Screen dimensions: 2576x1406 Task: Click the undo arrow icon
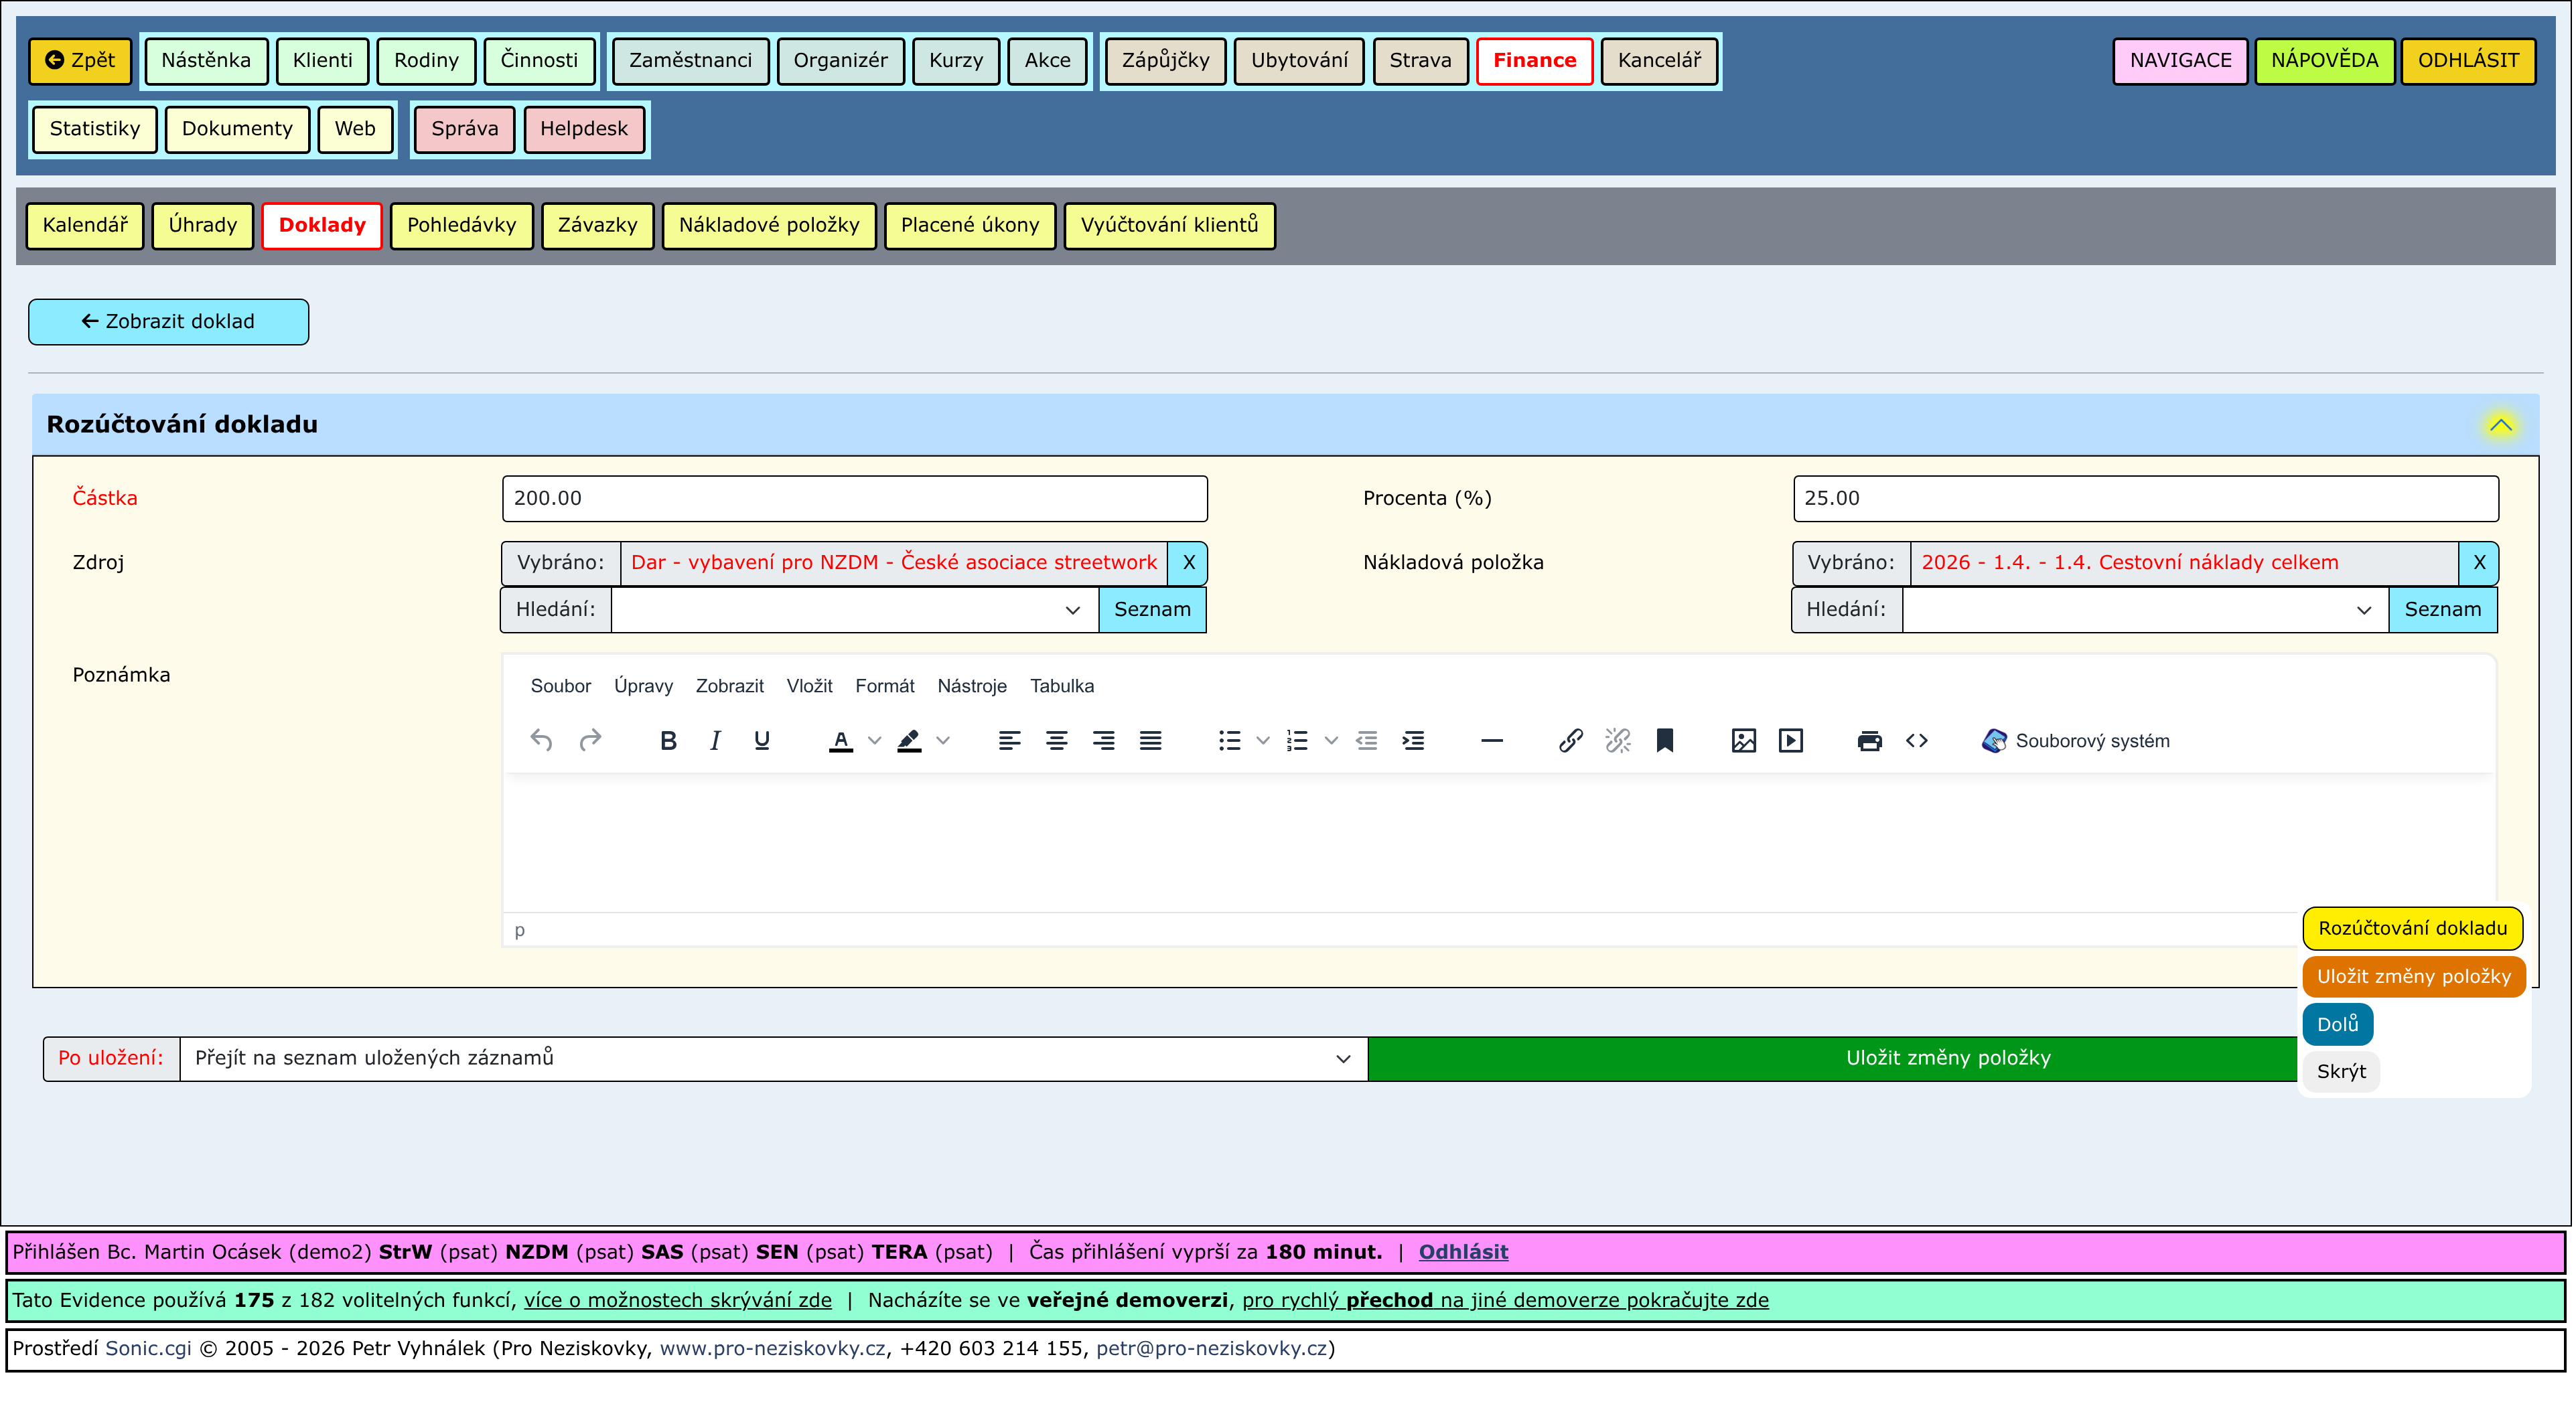(541, 740)
